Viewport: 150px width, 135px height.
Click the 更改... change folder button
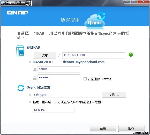tap(114, 95)
